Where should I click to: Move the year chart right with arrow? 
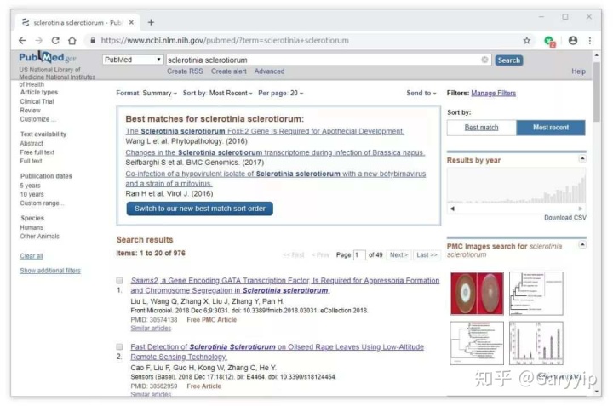(x=581, y=209)
